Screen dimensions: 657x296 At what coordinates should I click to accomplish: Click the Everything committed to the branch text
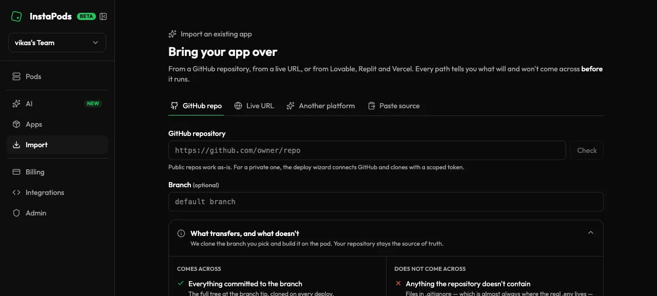[245, 284]
